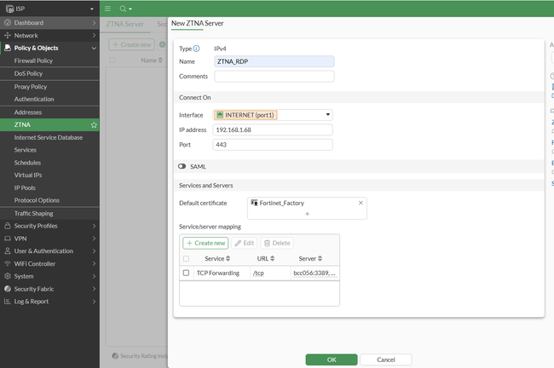Expand the Log & Report chevron
The height and width of the screenshot is (368, 554).
94,302
